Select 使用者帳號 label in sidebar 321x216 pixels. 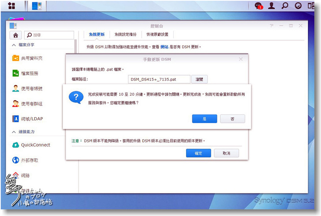coord(32,89)
